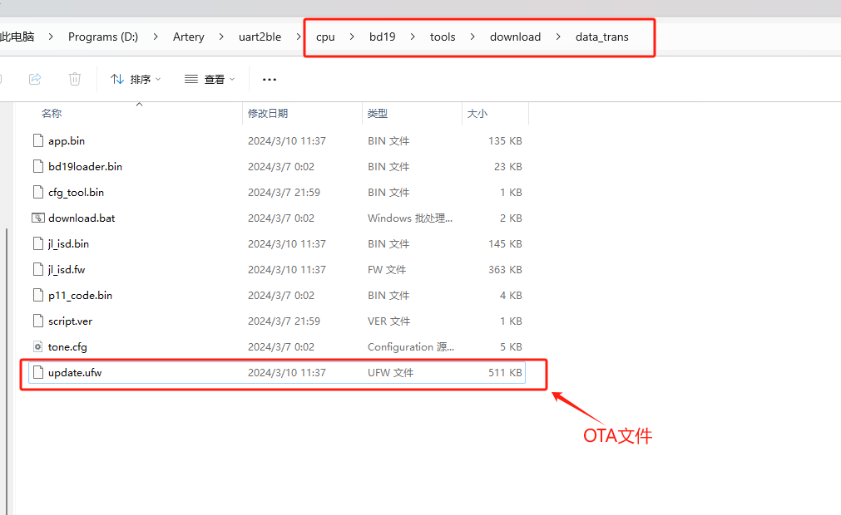This screenshot has height=515, width=841.
Task: Select the update.ufw file name
Action: point(75,373)
